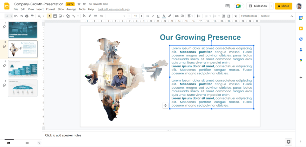The image size is (306, 147).
Task: Select the paint format tool
Action: (32, 16)
